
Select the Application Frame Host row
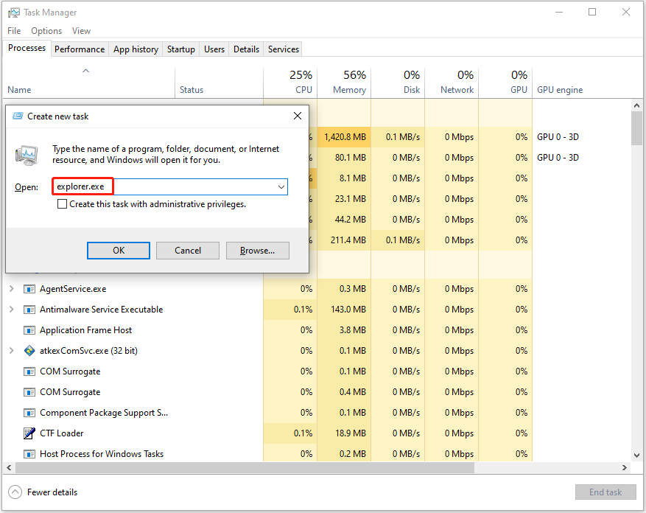[x=317, y=330]
